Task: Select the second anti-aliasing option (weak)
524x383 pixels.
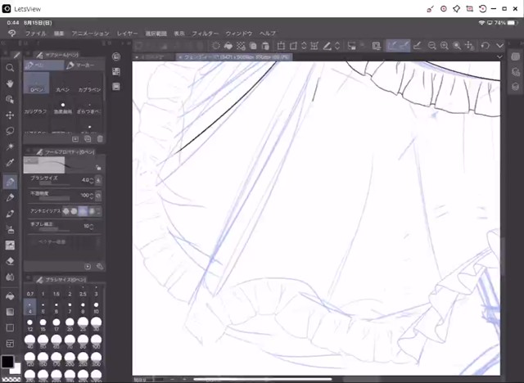Action: 74,211
